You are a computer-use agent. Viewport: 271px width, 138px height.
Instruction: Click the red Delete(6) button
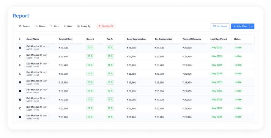point(106,26)
